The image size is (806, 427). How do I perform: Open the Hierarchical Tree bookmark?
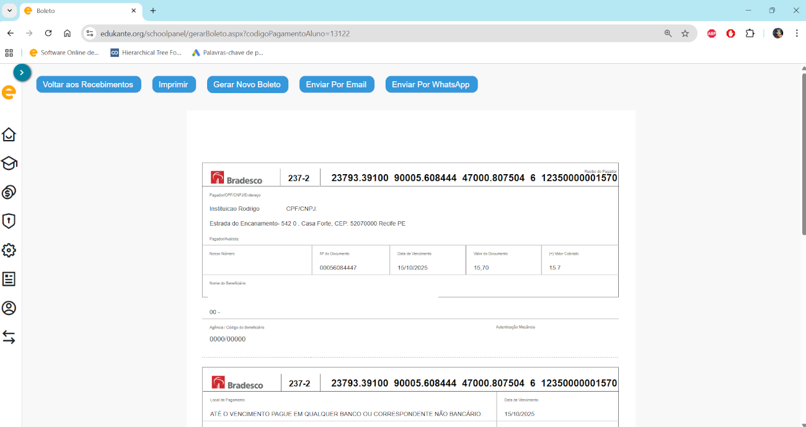click(x=146, y=53)
